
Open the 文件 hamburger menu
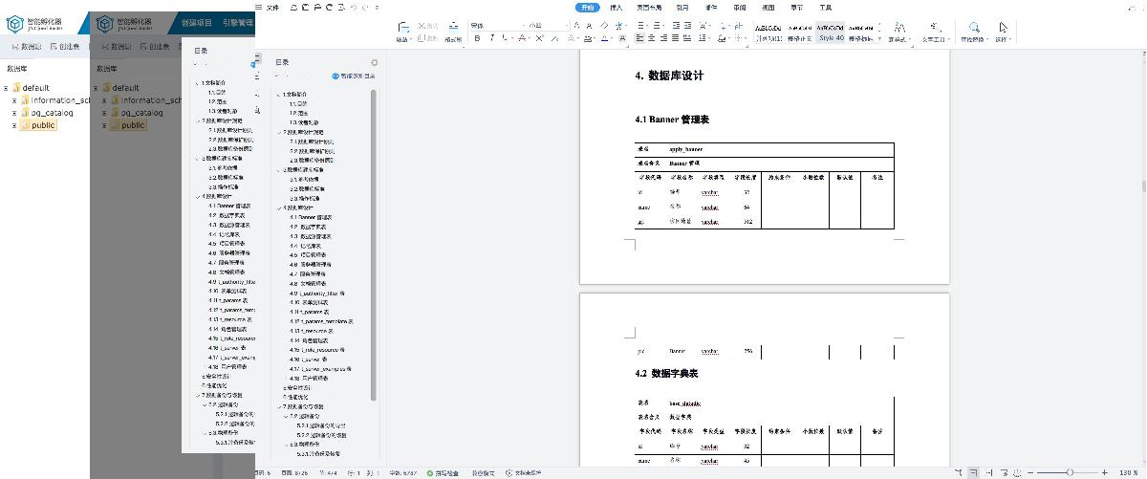click(x=269, y=7)
